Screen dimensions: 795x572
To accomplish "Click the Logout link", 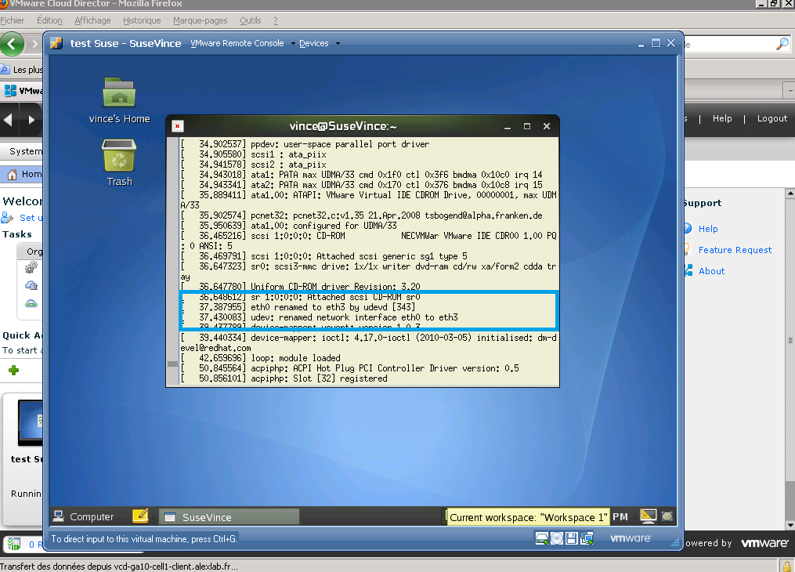I will tap(772, 118).
